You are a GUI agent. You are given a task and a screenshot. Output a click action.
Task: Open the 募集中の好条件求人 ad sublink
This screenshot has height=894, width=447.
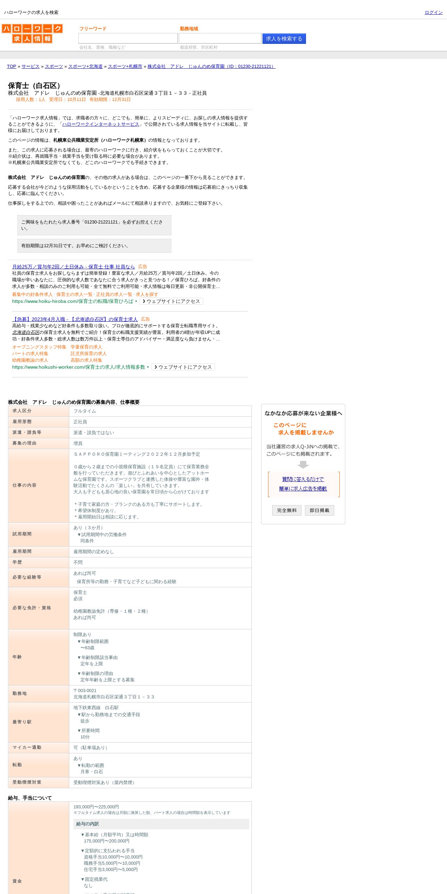pos(32,295)
